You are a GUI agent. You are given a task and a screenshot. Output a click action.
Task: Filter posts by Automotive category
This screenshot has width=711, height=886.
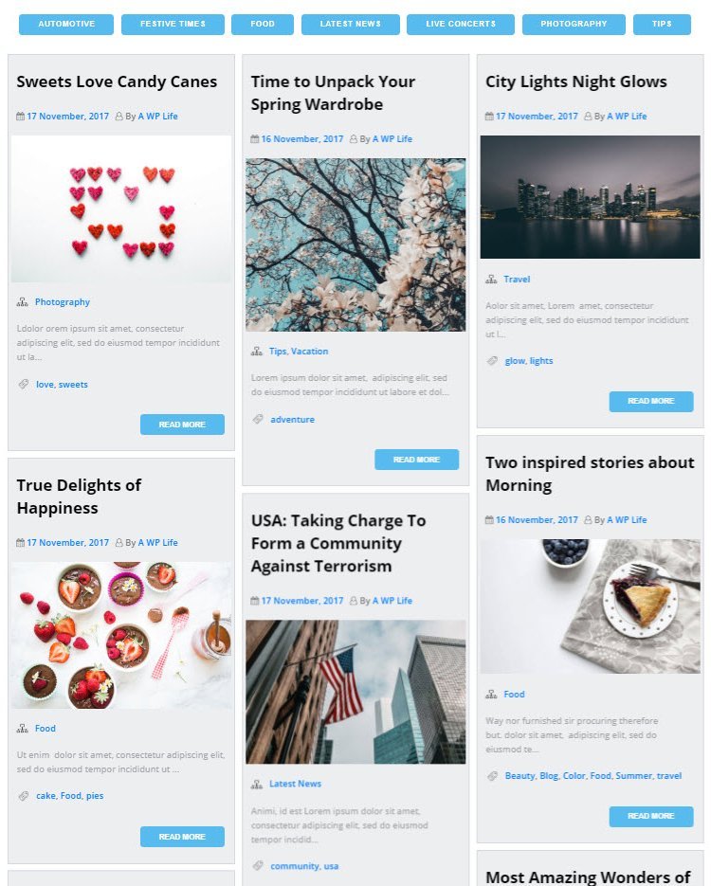[x=66, y=25]
